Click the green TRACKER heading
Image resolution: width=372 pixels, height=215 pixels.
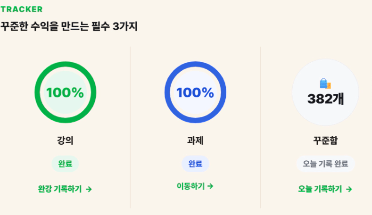21,9
